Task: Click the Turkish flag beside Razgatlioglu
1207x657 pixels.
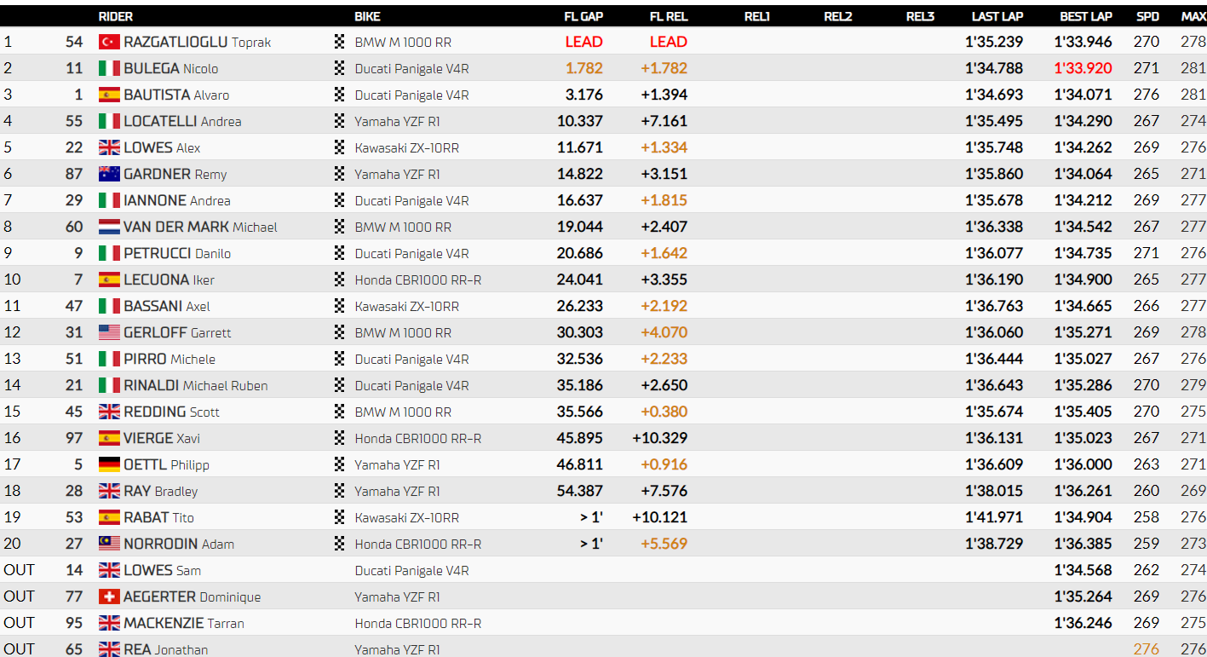Action: click(x=109, y=42)
